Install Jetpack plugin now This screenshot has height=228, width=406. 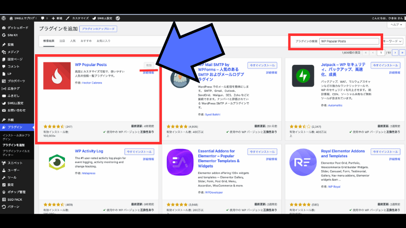coord(385,65)
